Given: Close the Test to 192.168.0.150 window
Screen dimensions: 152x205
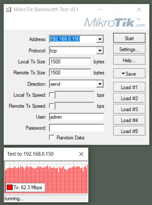Looking at the screenshot, I should click(81, 154).
